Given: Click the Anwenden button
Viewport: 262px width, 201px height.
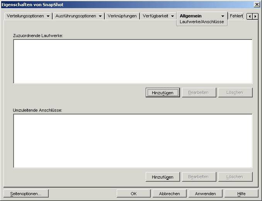Looking at the screenshot, I should point(205,194).
